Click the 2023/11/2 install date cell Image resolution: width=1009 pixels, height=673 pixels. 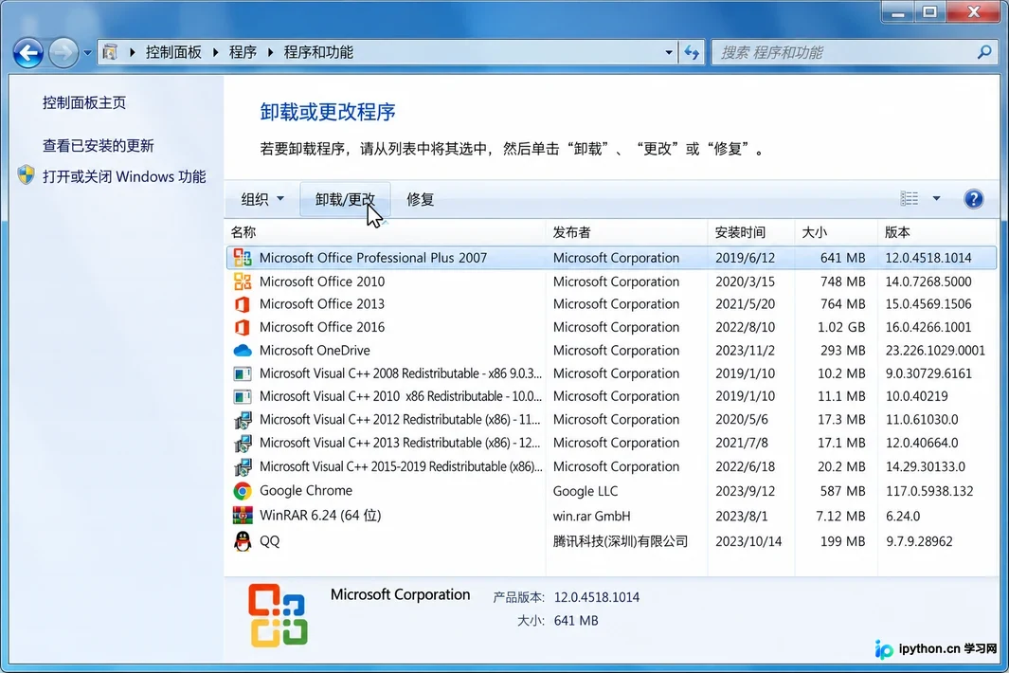[746, 351]
